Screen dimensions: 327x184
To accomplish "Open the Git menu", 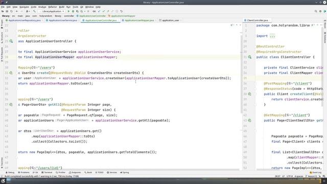I will click(x=82, y=7).
